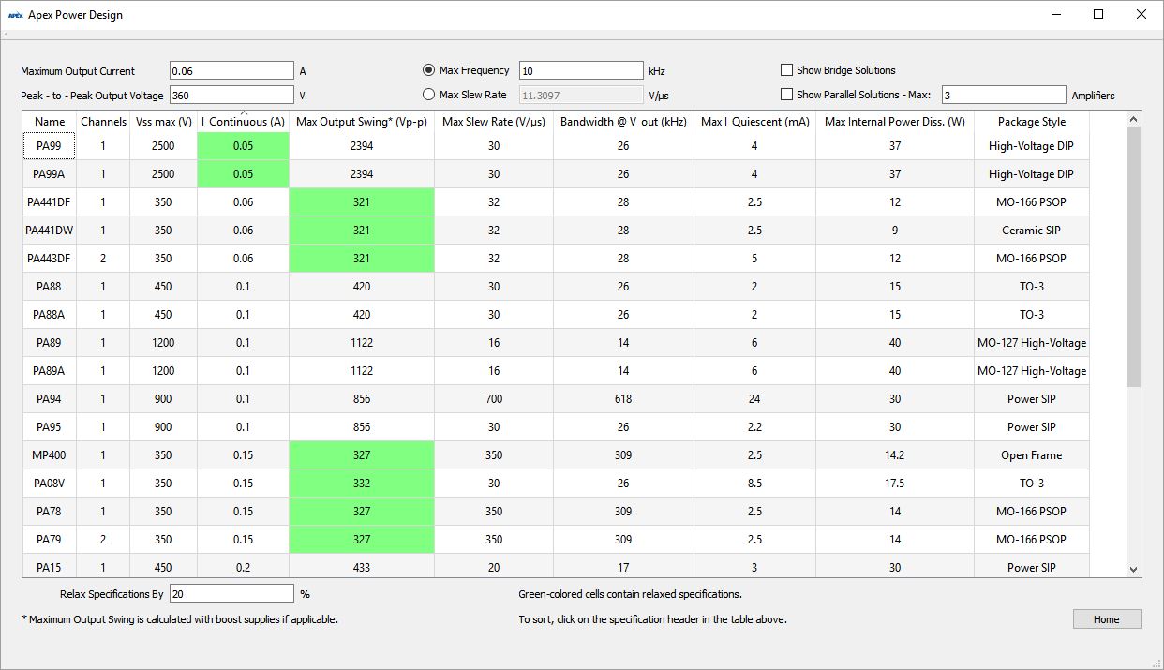
Task: Click the Apex logo icon in title bar
Action: click(x=15, y=15)
